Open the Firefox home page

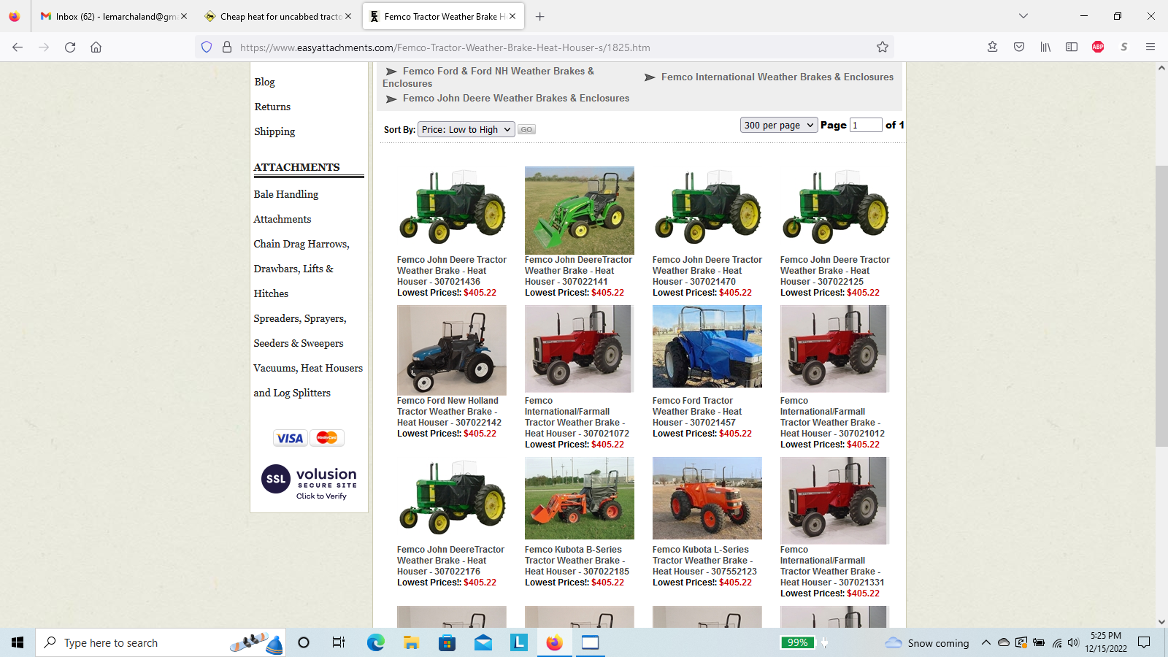(96, 47)
